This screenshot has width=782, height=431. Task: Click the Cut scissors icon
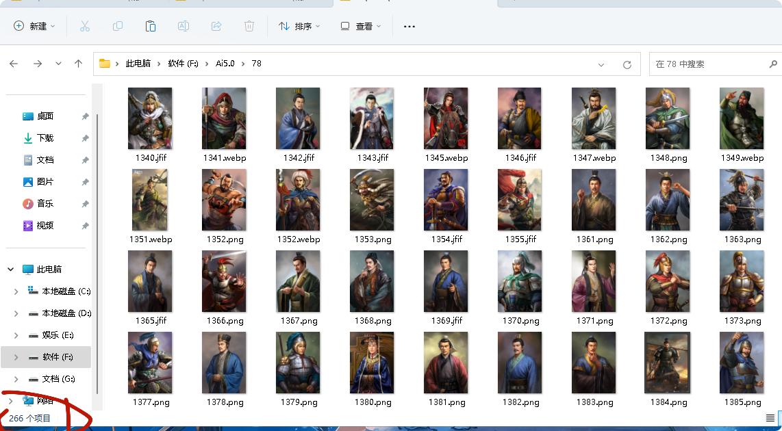85,27
